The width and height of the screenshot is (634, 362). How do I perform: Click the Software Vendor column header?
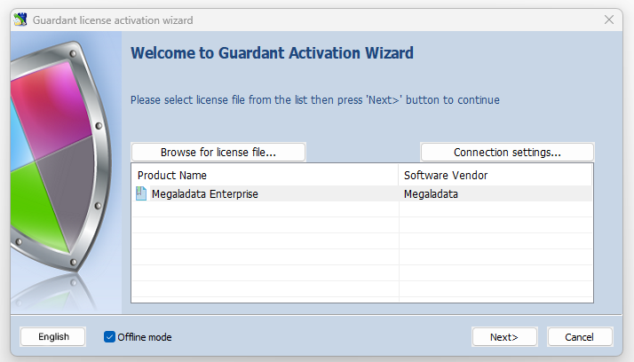[495, 176]
